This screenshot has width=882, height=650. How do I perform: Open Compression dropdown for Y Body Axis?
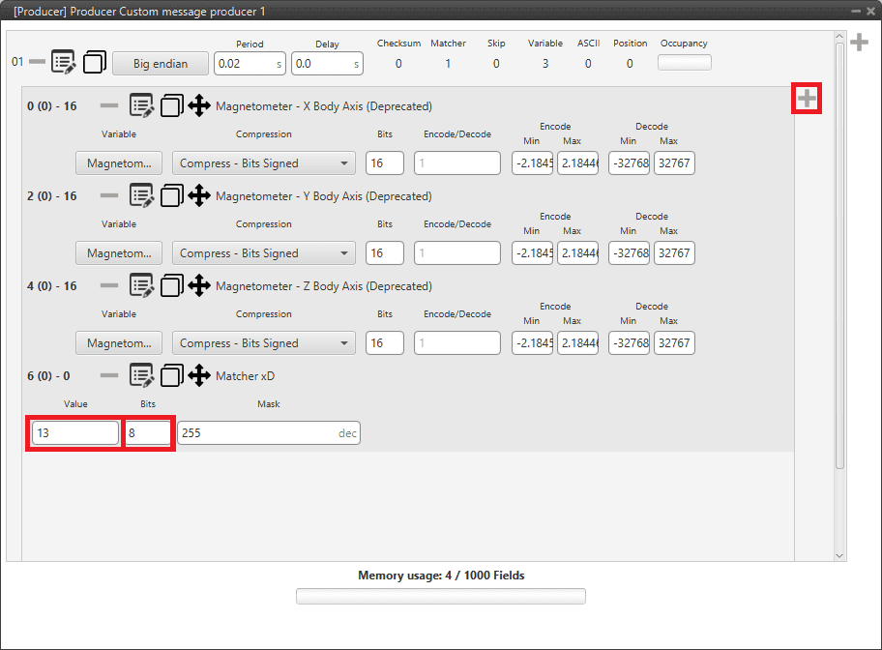(x=263, y=253)
